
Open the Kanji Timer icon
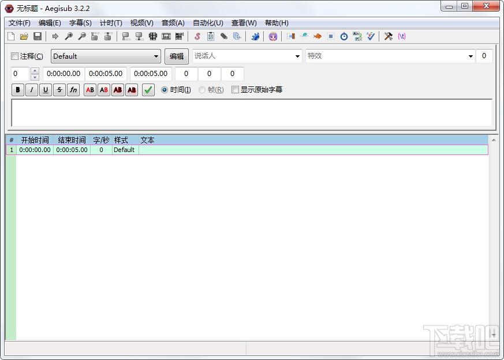[357, 36]
